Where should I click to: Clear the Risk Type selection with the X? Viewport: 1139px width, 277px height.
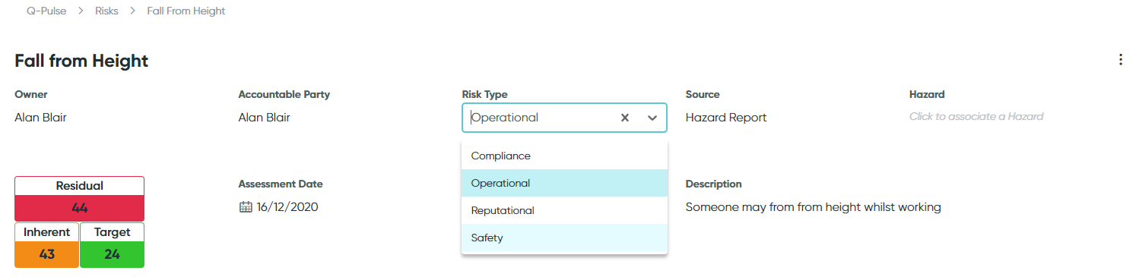coord(625,118)
